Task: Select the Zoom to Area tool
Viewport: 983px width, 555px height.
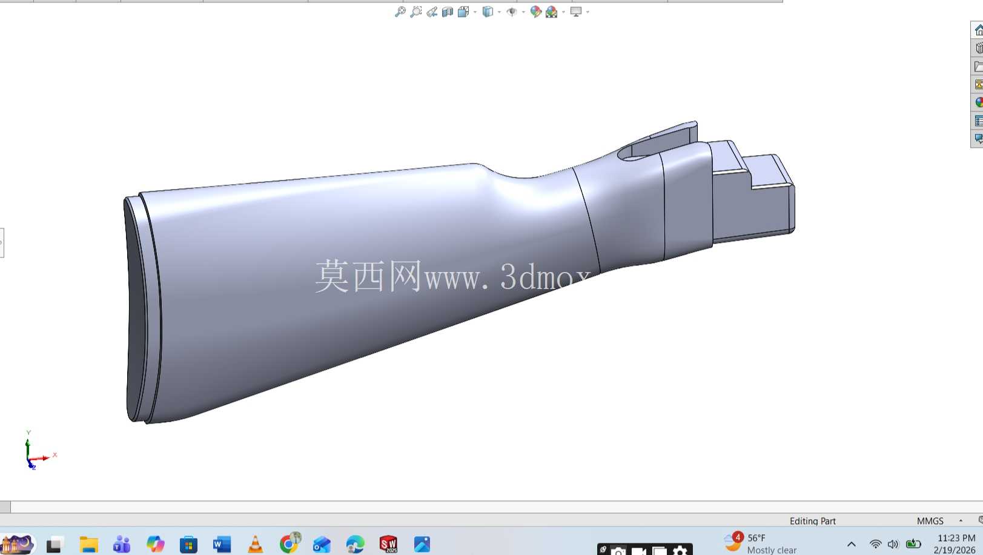Action: click(x=416, y=12)
